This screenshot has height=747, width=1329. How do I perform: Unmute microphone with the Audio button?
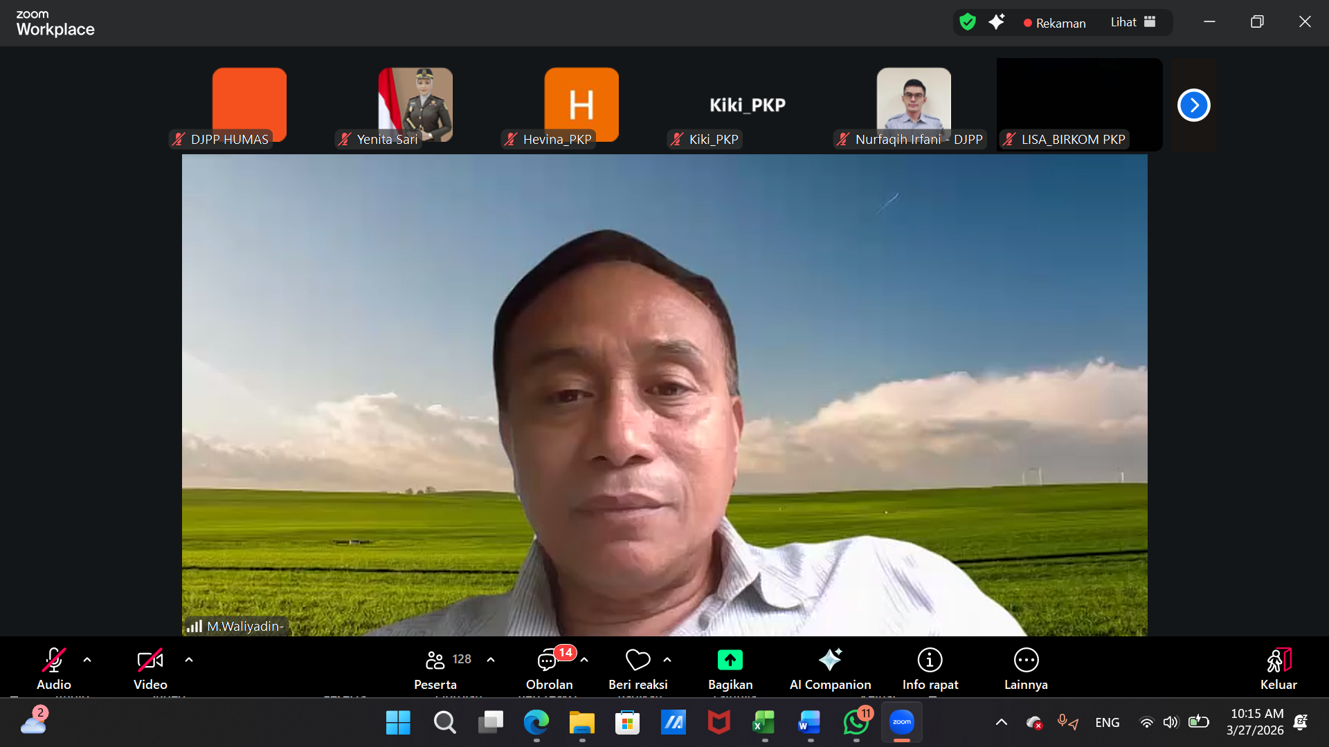54,668
